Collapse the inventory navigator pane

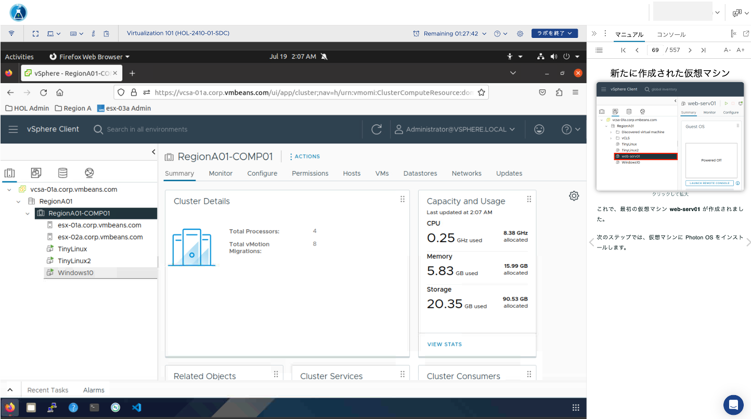(153, 152)
